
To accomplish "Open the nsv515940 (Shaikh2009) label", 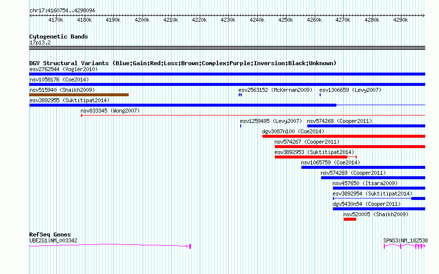I will click(x=62, y=90).
